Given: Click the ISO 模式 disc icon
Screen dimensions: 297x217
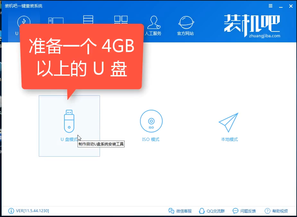Looking at the screenshot, I should click(151, 121).
